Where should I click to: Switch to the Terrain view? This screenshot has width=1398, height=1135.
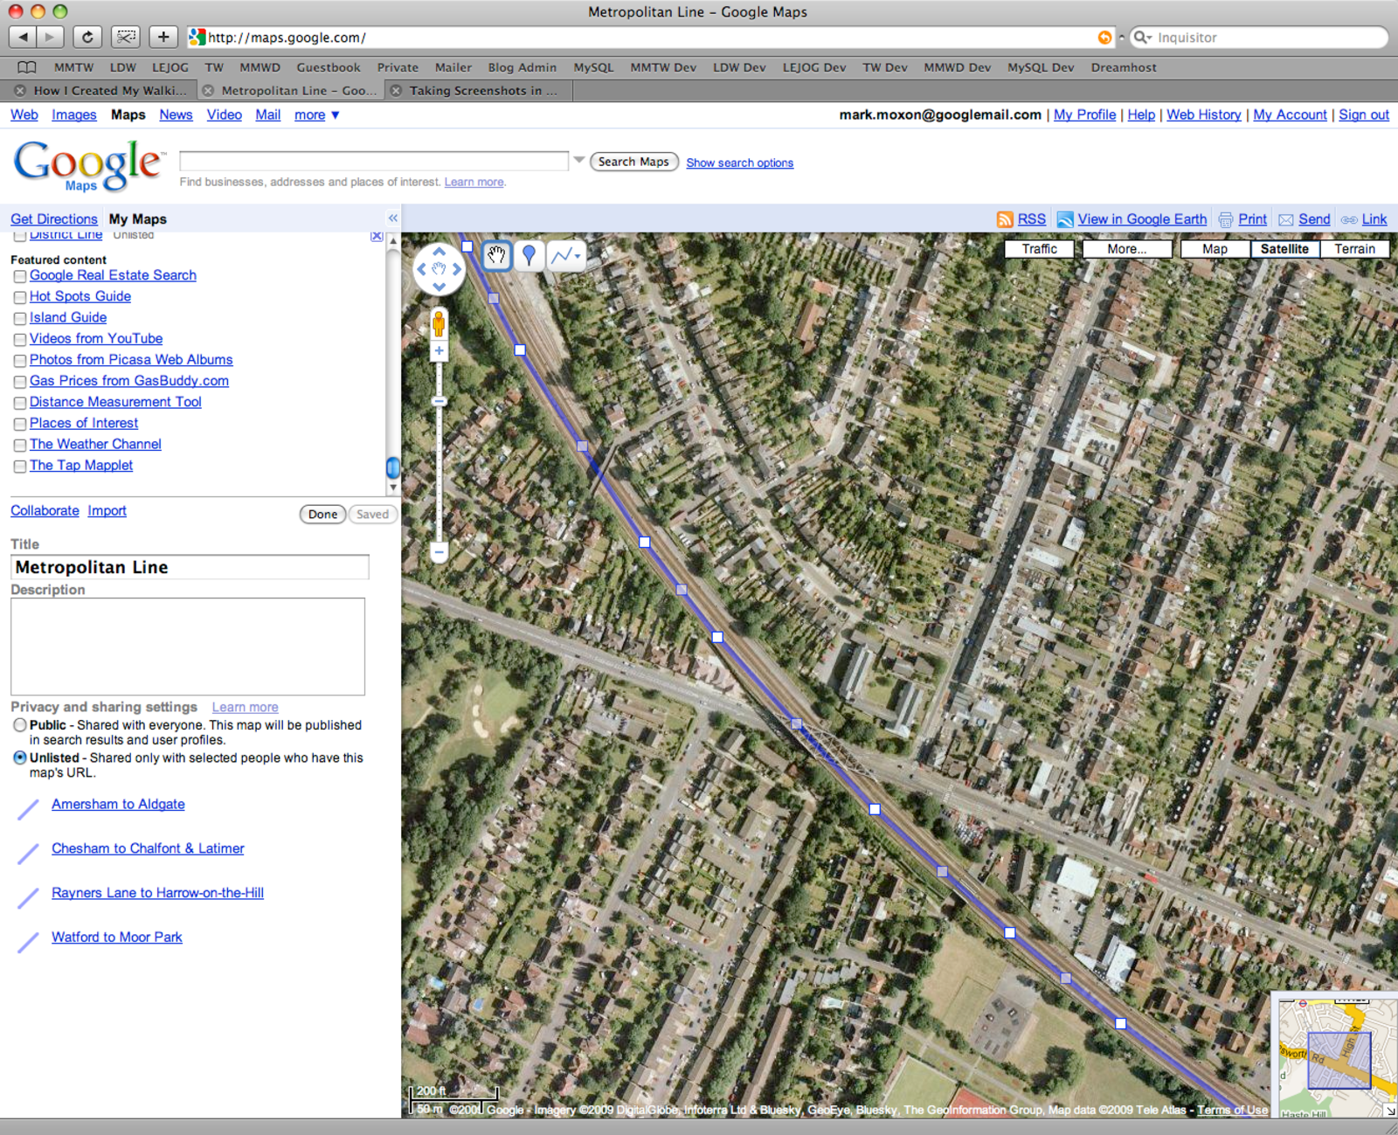tap(1354, 249)
